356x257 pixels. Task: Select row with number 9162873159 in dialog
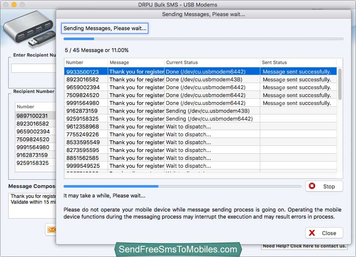[x=200, y=111]
